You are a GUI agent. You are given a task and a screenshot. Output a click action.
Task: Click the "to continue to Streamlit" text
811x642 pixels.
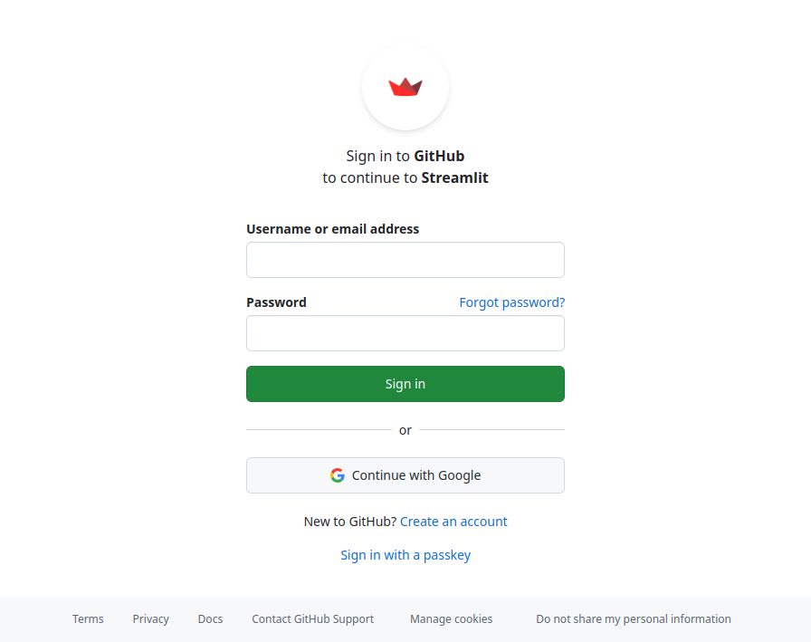(x=405, y=177)
